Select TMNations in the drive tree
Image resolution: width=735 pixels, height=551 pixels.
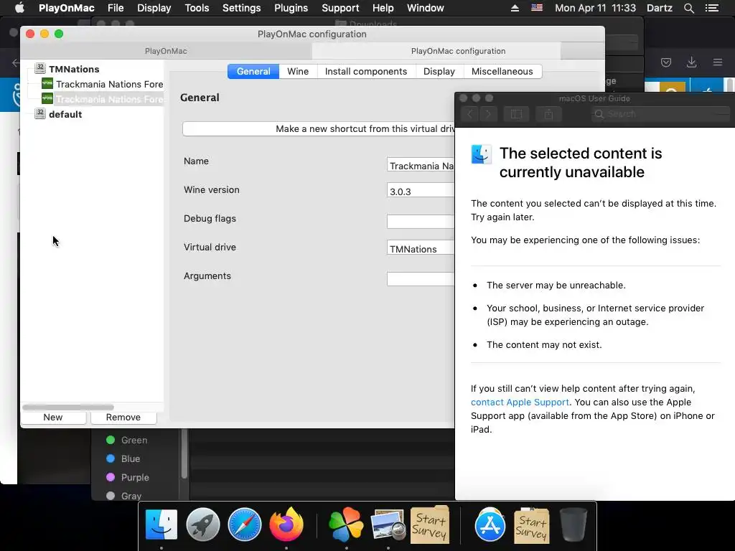click(x=74, y=69)
